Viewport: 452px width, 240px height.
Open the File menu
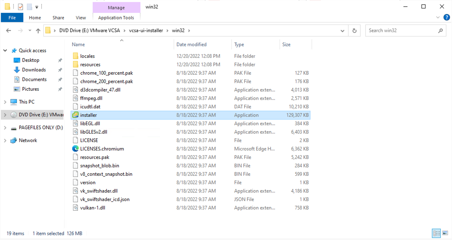[12, 18]
